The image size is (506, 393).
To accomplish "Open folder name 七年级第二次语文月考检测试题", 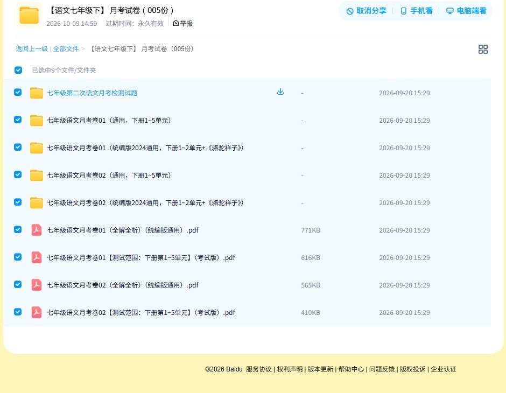I will pyautogui.click(x=92, y=93).
